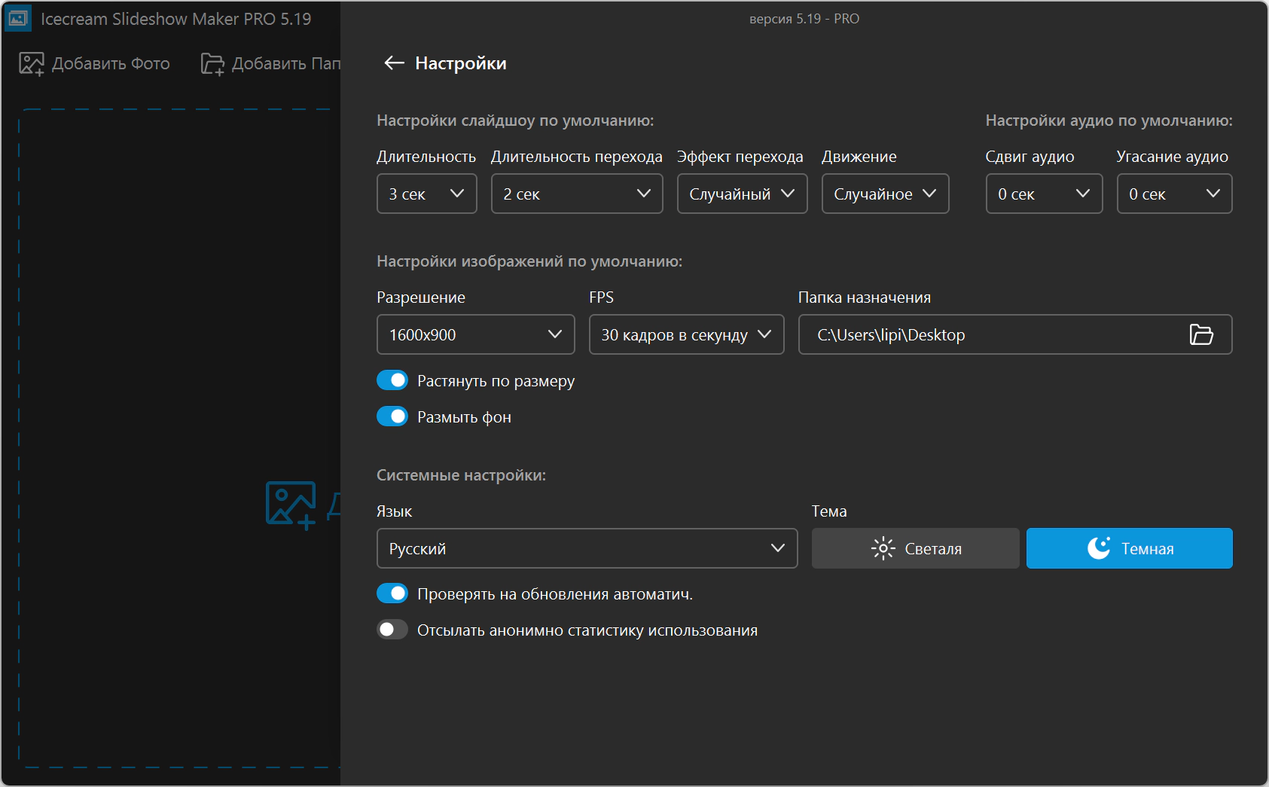
Task: Click the add-image icon in the drop area
Action: tap(291, 505)
